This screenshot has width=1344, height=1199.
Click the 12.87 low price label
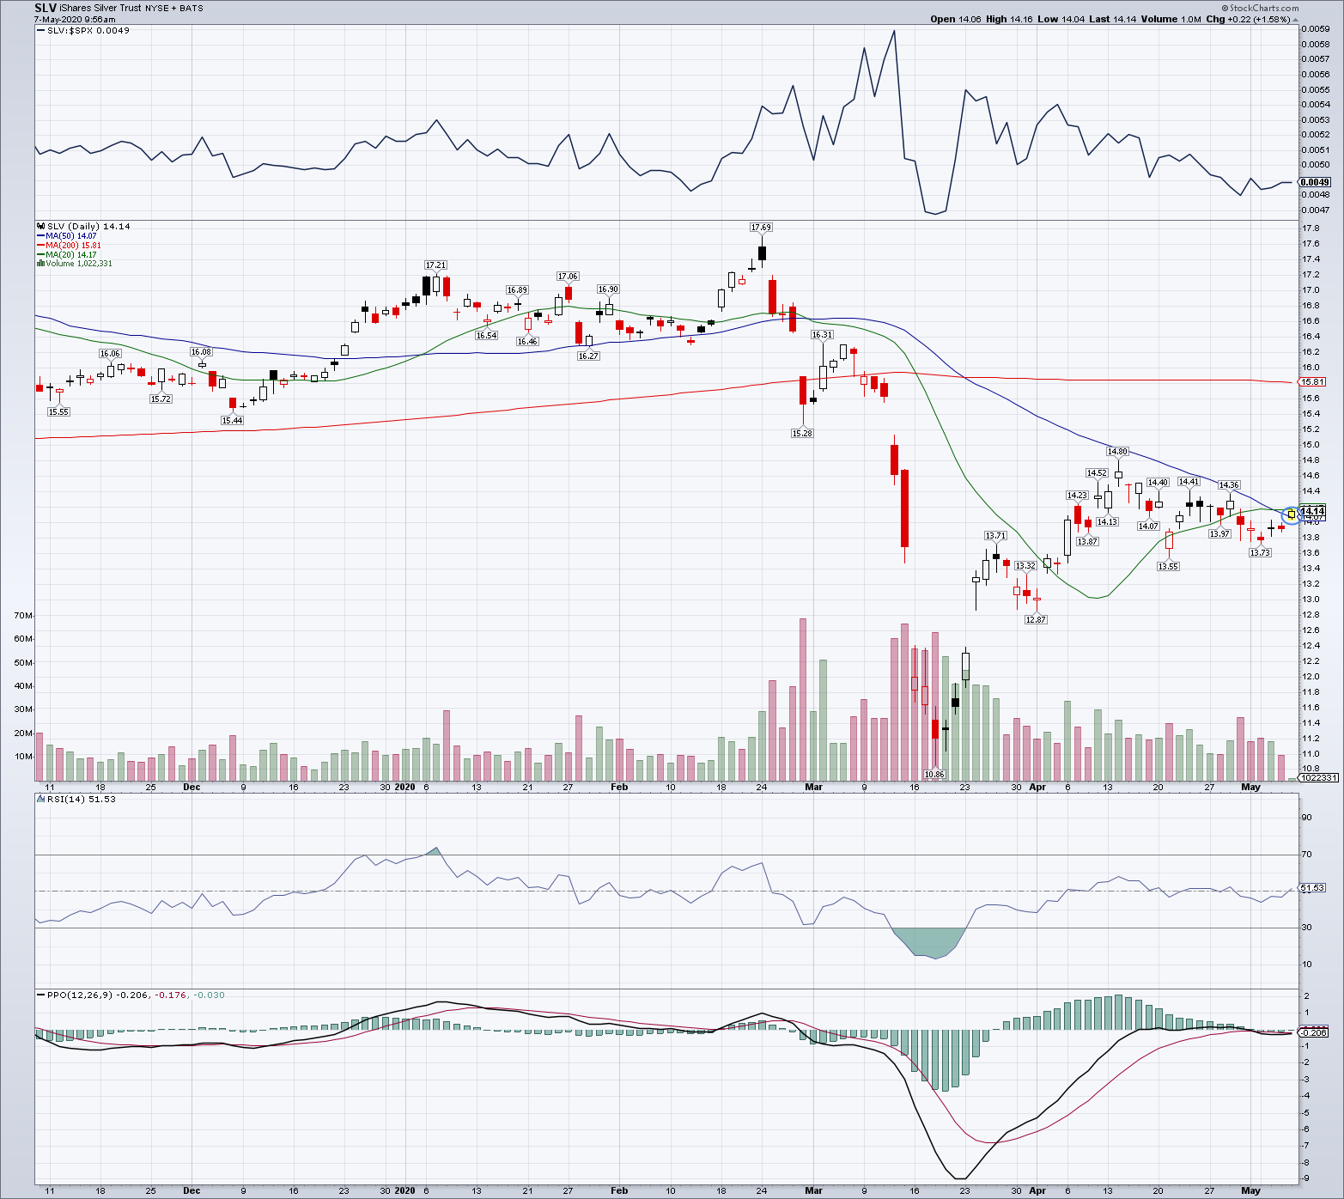(x=1036, y=619)
